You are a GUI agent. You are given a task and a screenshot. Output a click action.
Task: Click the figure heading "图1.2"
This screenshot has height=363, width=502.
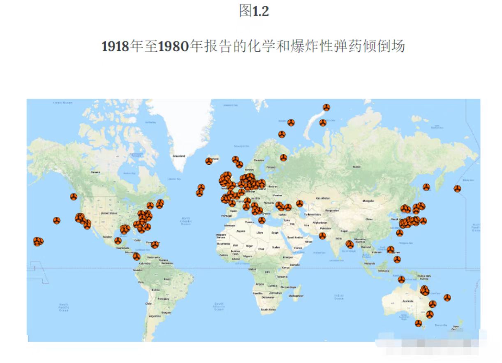click(x=254, y=11)
